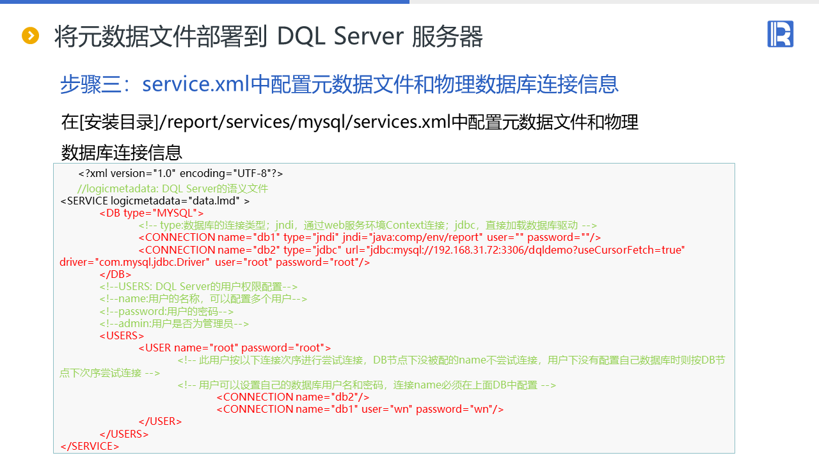
Task: Click the comment starting "<!--name:用户的名称"
Action: 203,299
